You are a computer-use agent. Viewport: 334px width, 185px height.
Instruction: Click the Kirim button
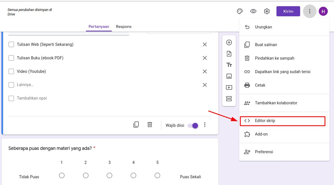coord(288,11)
